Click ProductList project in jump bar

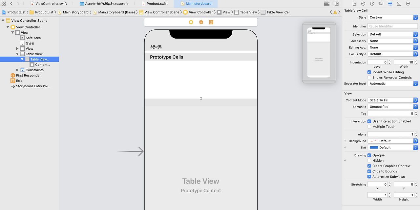point(14,12)
